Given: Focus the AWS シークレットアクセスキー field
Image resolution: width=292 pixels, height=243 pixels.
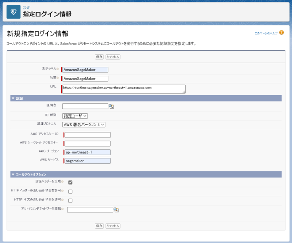Looking at the screenshot, I should tap(88, 144).
